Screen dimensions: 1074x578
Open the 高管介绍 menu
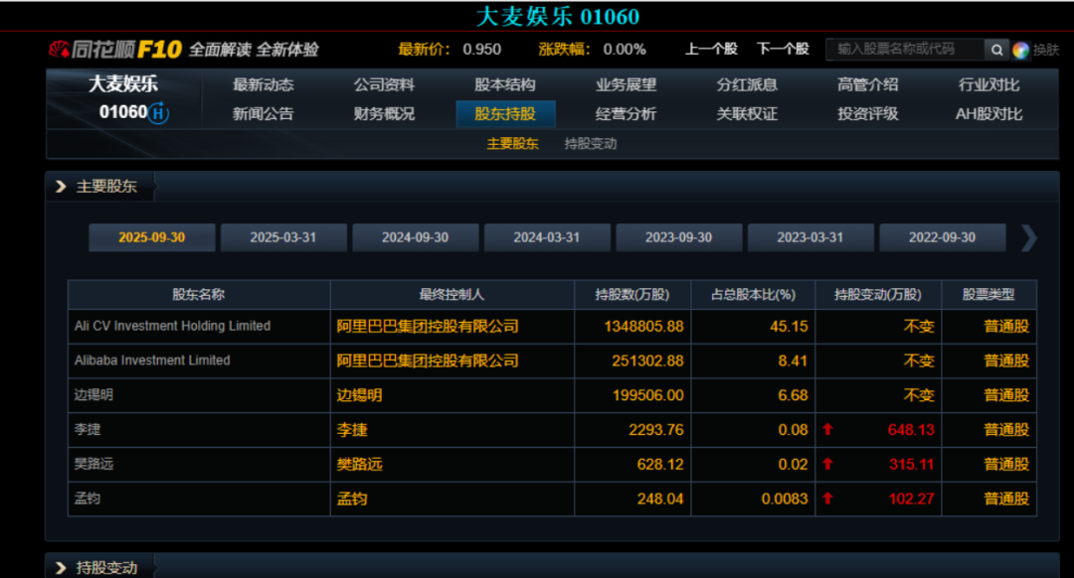pos(868,84)
